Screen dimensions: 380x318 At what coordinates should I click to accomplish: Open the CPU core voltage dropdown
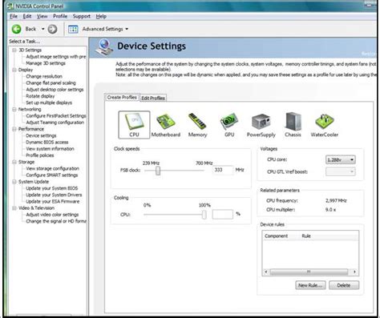tap(341, 159)
